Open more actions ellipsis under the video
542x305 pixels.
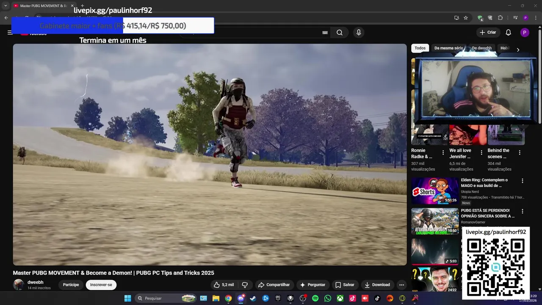(x=401, y=285)
